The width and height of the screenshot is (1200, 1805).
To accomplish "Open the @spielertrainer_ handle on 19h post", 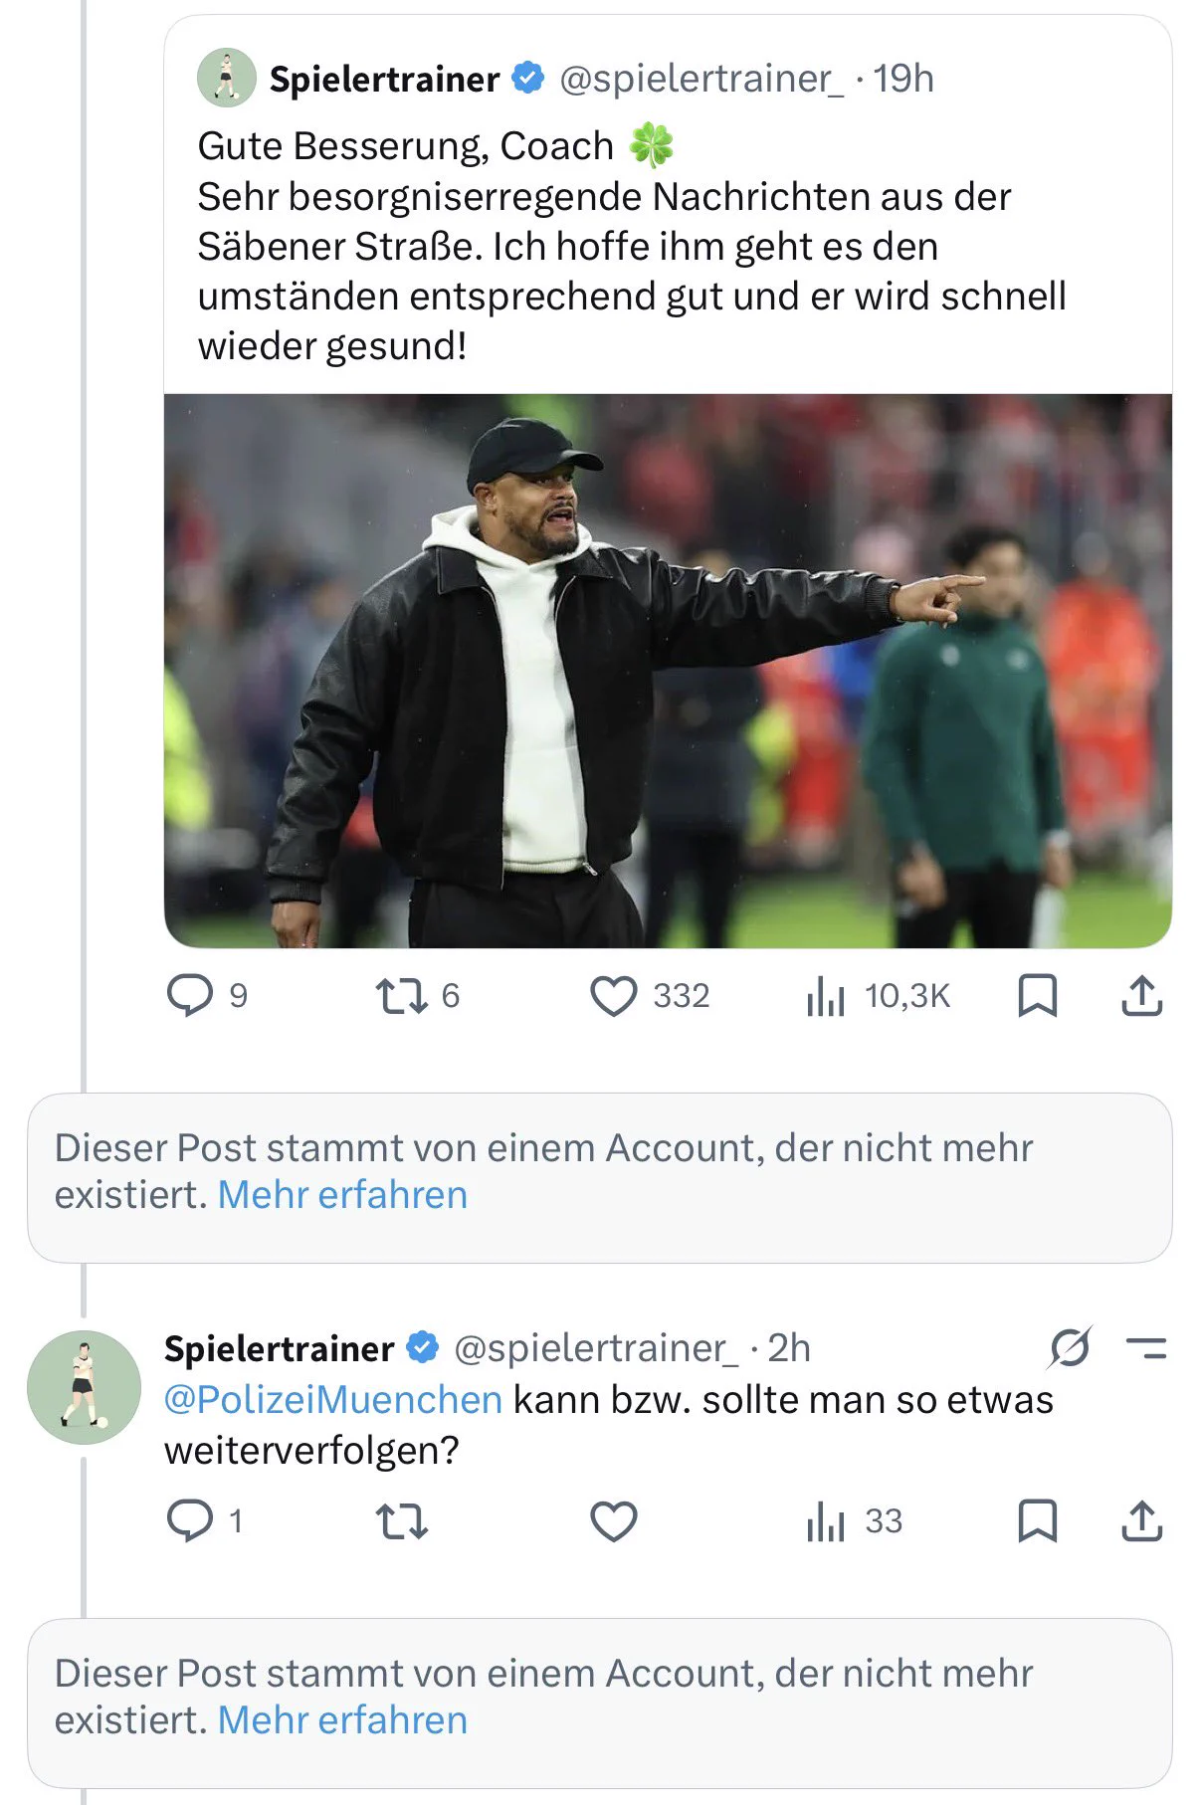I will coord(701,79).
